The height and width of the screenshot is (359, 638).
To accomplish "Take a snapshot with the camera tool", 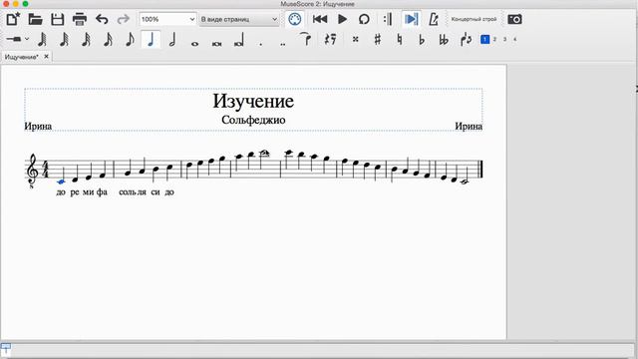I will click(514, 19).
